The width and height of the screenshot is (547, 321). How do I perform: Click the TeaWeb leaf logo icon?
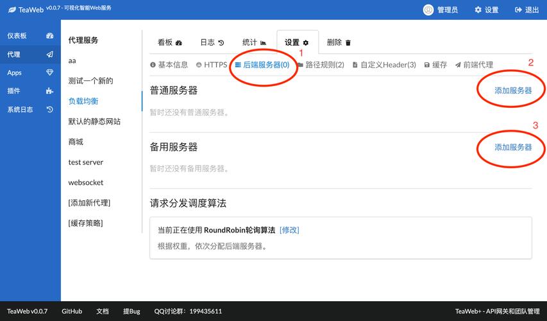tap(12, 10)
